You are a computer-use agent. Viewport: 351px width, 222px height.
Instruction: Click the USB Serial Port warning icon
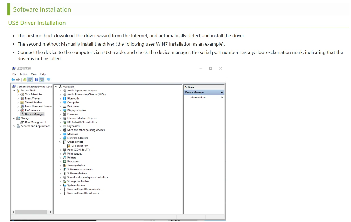(x=69, y=146)
